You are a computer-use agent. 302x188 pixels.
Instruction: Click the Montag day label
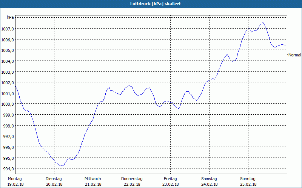click(15, 179)
